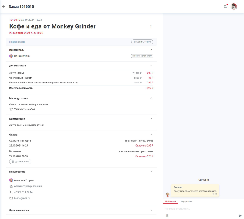The width and height of the screenshot is (244, 219).
Task: Click the red order number 1010010 above the title
Action: tap(15, 20)
